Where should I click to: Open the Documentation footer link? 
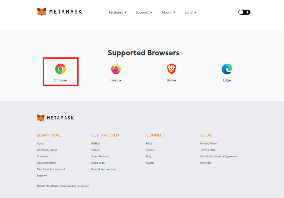46,163
